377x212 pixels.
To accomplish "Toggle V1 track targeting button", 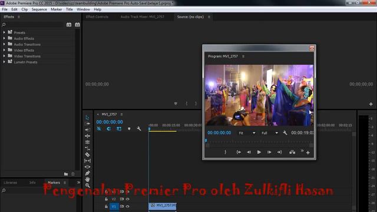I will [x=114, y=207].
